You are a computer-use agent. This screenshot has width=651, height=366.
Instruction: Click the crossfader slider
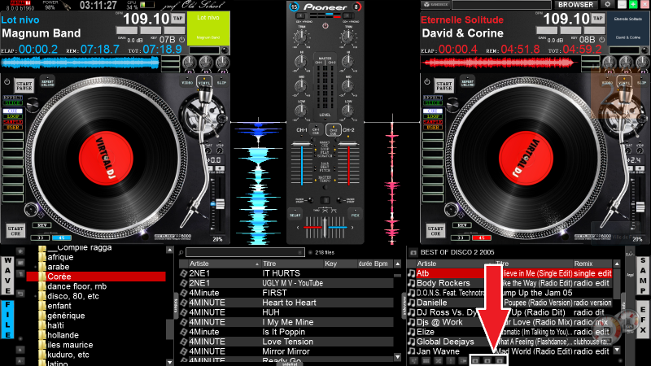click(325, 228)
